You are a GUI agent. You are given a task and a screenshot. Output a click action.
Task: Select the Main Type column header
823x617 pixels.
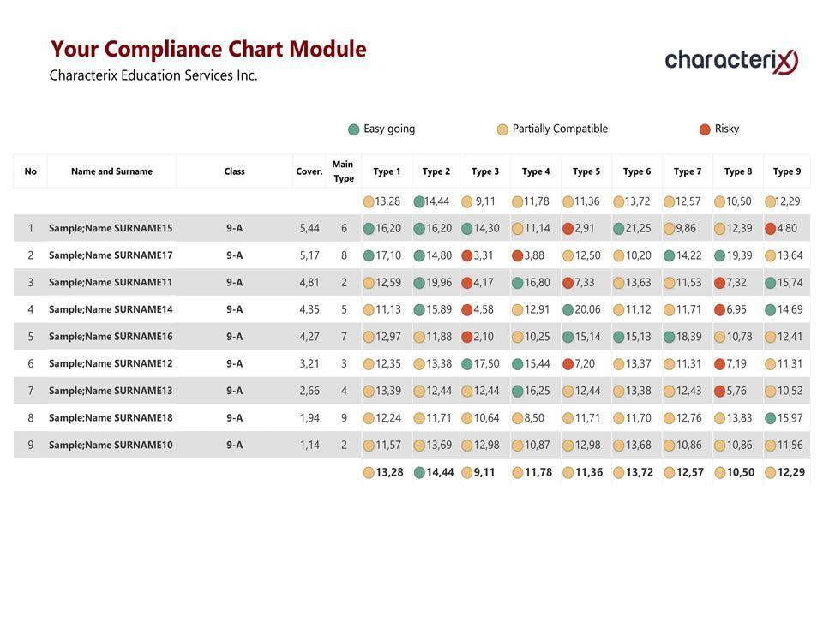pyautogui.click(x=343, y=171)
